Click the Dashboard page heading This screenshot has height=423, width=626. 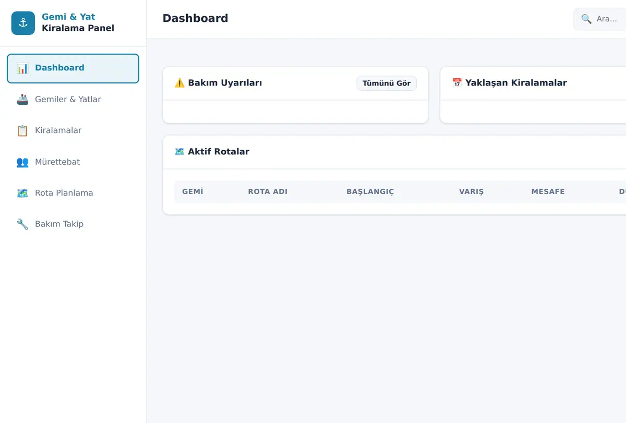coord(196,18)
